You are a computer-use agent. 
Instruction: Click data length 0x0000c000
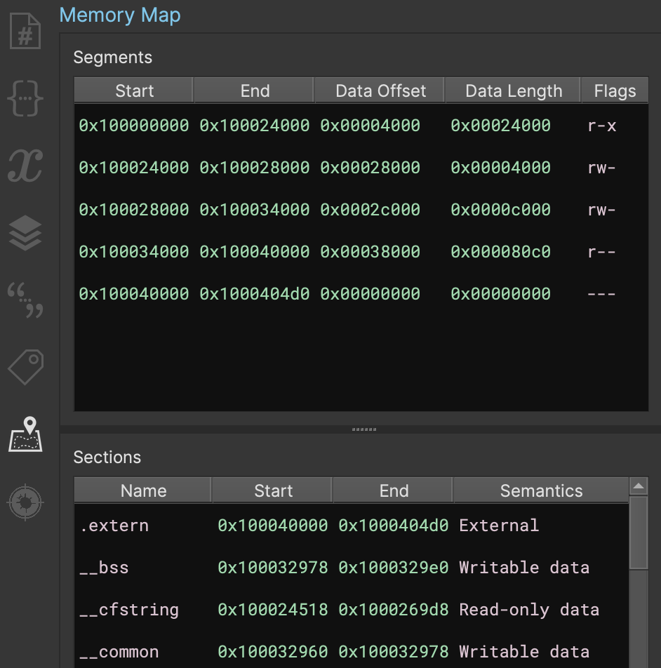(500, 210)
